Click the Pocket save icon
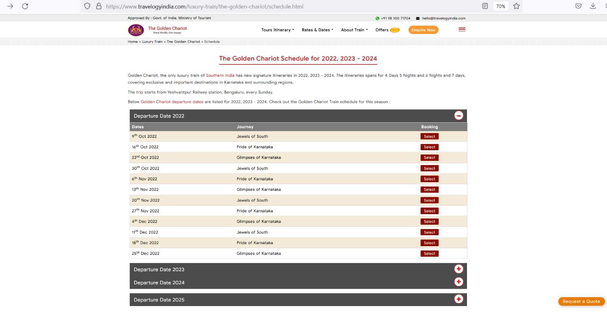This screenshot has height=317, width=607. click(x=578, y=6)
